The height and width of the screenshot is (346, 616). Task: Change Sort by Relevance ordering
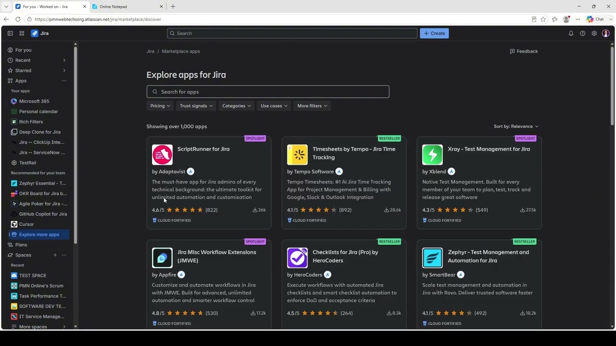click(516, 126)
